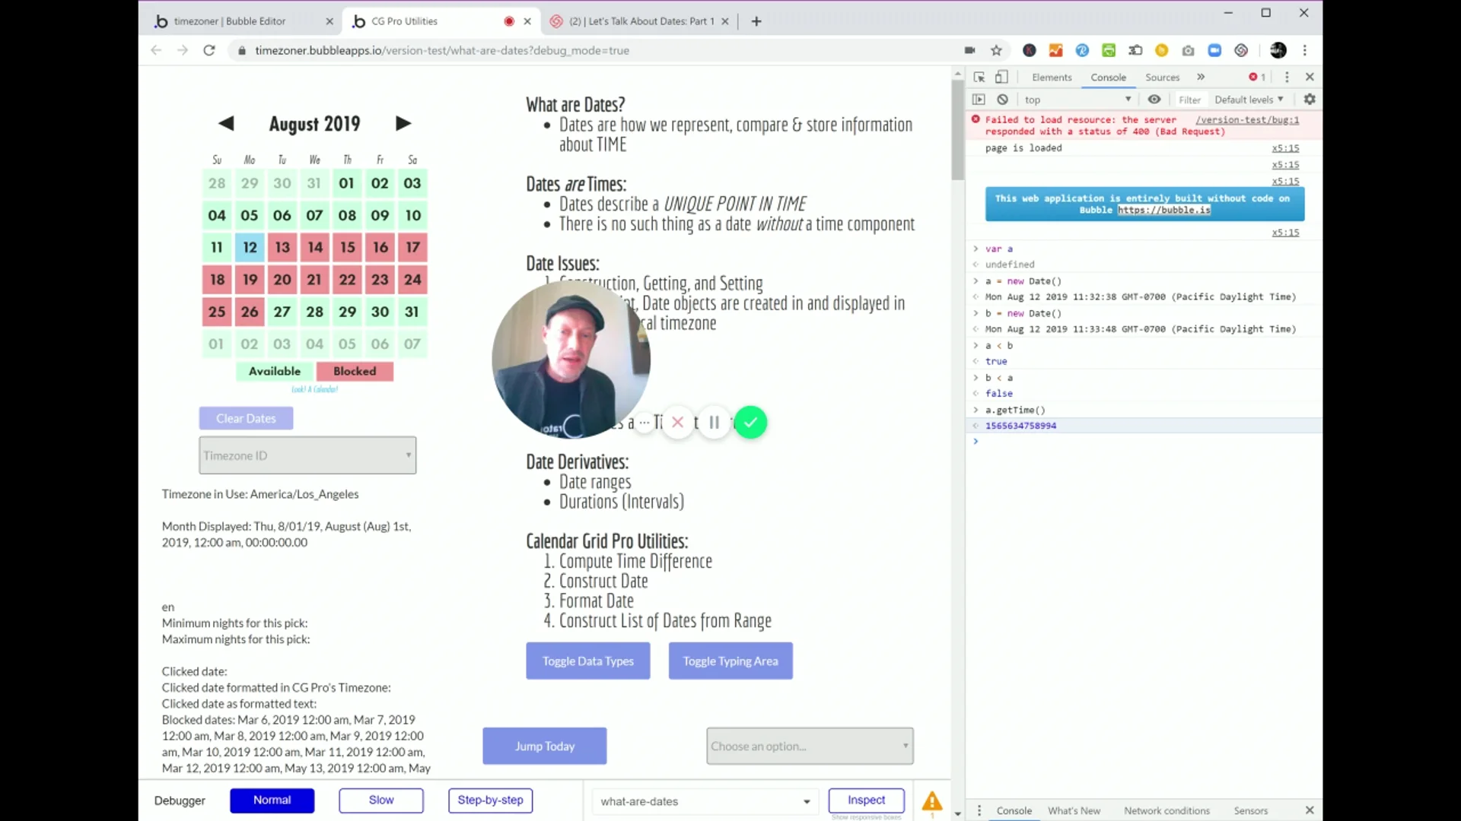This screenshot has width=1461, height=821.
Task: Close the CG Pro Utilities tab
Action: 527,21
